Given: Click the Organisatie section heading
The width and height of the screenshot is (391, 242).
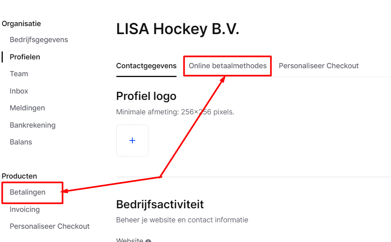Looking at the screenshot, I should click(x=21, y=24).
